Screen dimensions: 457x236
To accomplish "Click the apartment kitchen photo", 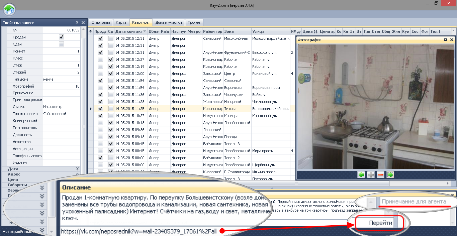I will [x=375, y=107].
